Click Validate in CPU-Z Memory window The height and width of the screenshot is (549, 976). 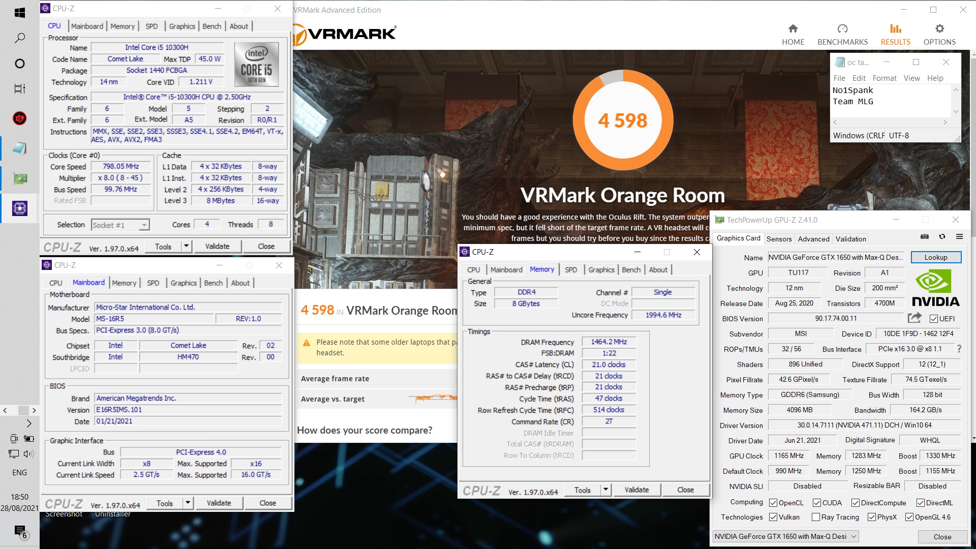(636, 490)
